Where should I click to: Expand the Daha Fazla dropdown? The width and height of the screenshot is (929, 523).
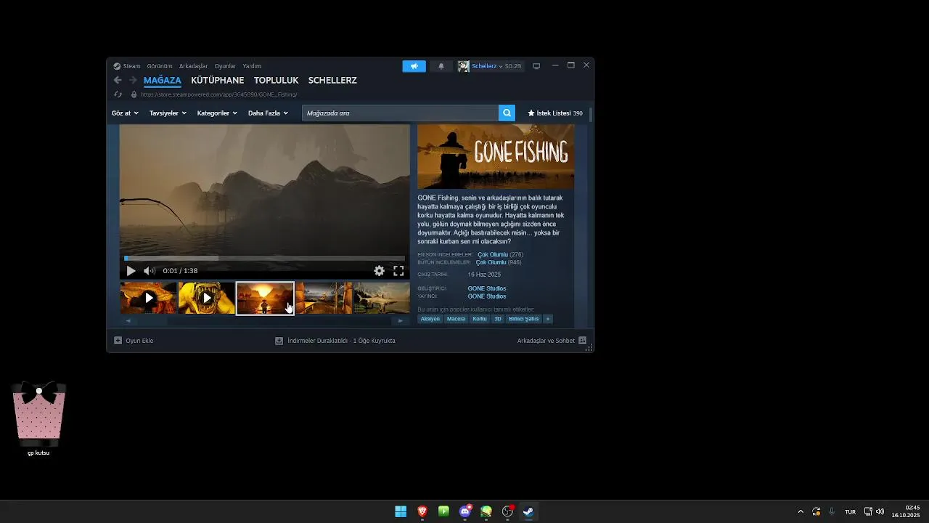(268, 113)
